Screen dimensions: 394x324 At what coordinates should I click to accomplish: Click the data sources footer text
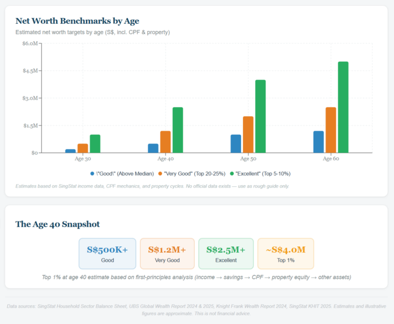point(196,309)
